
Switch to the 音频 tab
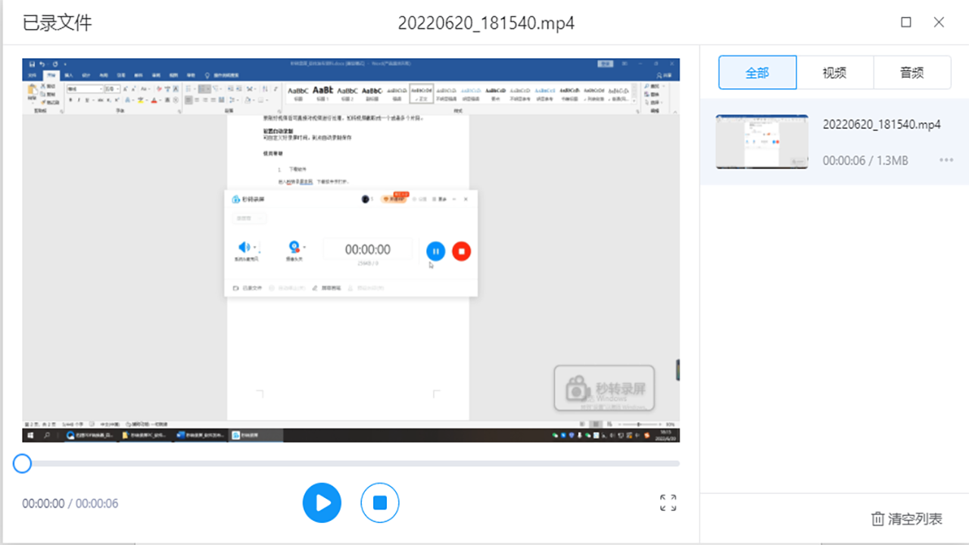tap(912, 72)
